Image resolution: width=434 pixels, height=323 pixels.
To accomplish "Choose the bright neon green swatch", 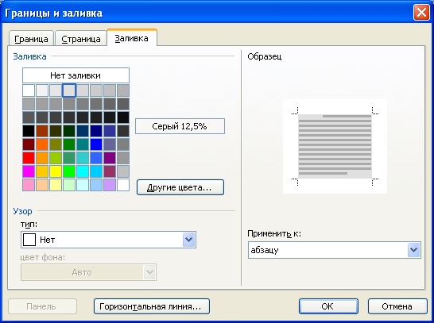I will tap(69, 171).
